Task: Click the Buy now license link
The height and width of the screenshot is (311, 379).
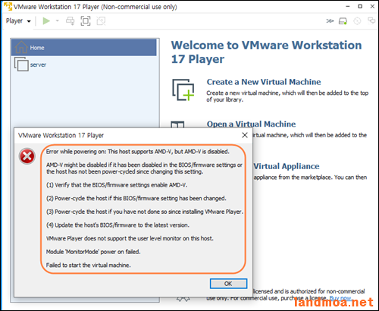Action: 340,298
